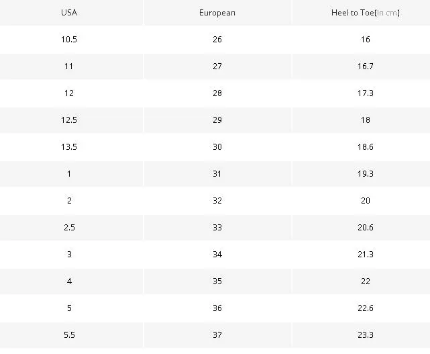This screenshot has height=354, width=430.
Task: Click European size 33 cell
Action: [x=217, y=228]
